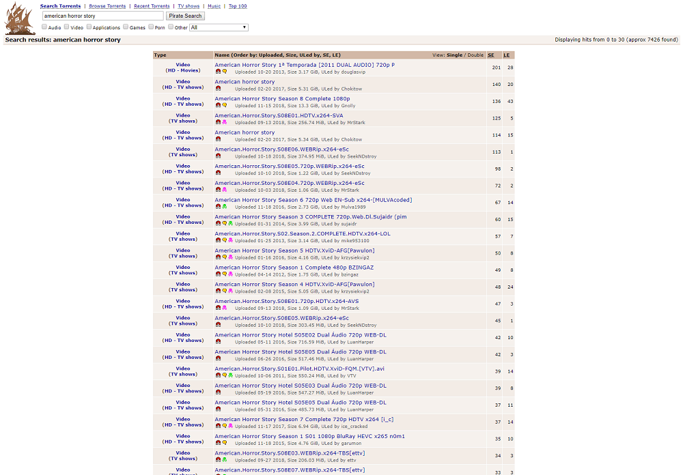Open Season 4 HDTV.XviD-AFG[Pawulon] torrent

(294, 285)
